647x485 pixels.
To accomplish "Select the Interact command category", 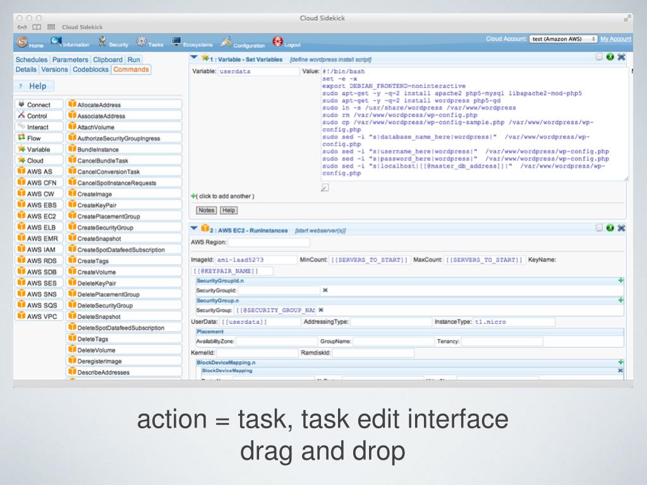I will pyautogui.click(x=39, y=127).
